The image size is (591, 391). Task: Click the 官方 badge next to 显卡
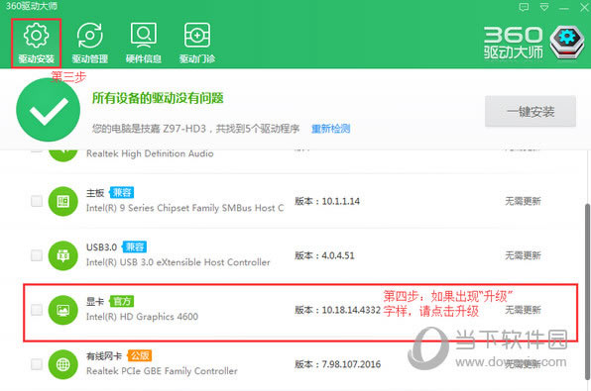tap(122, 302)
